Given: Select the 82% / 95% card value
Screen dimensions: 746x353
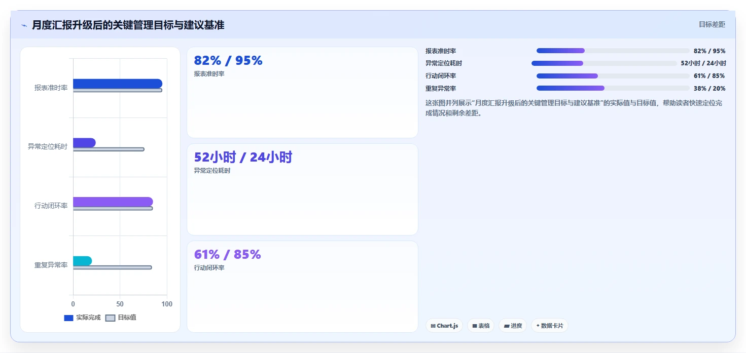Looking at the screenshot, I should (228, 61).
